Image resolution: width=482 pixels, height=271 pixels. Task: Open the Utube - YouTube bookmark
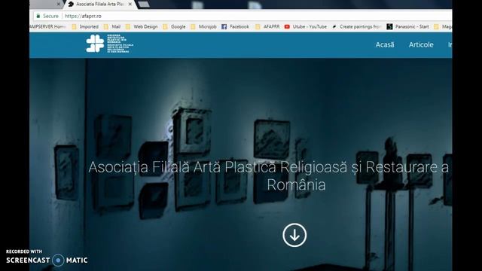[306, 27]
